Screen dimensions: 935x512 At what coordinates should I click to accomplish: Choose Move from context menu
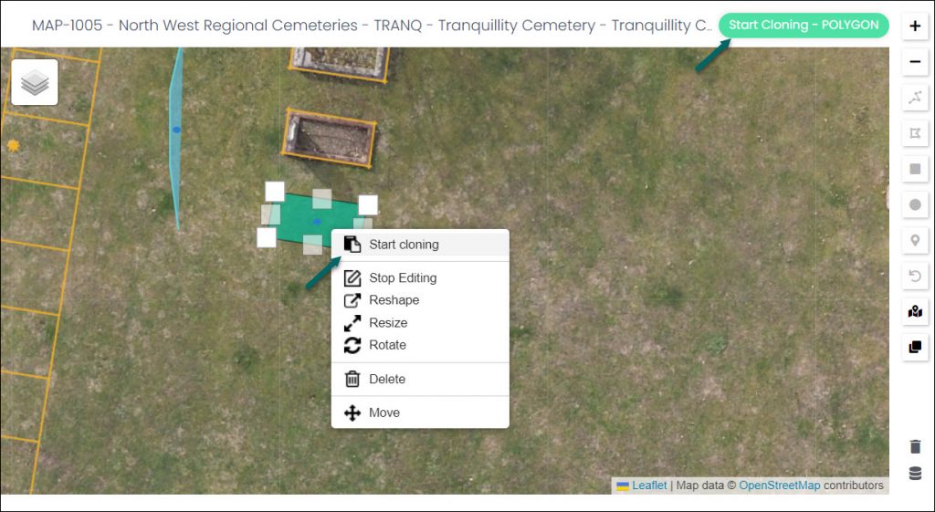point(420,413)
